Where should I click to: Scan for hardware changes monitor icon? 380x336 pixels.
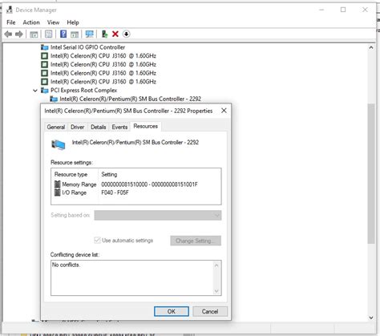(x=90, y=34)
